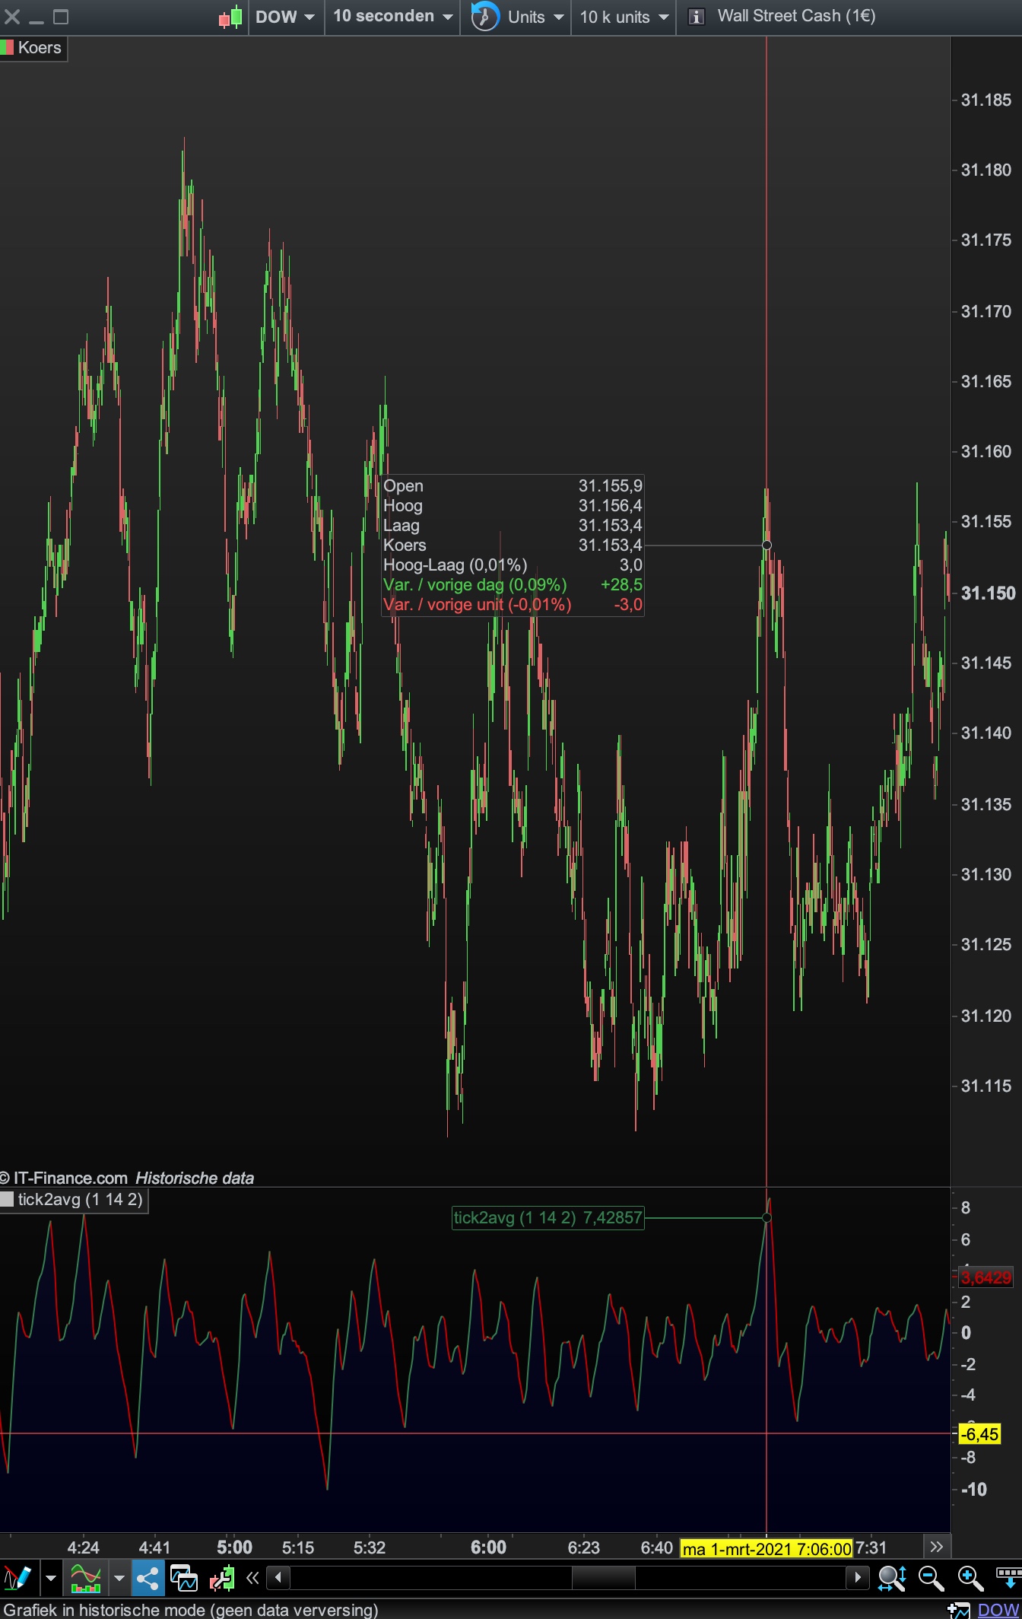The image size is (1022, 1619).
Task: Collapse the toolbar with double left chevron
Action: pyautogui.click(x=252, y=1578)
